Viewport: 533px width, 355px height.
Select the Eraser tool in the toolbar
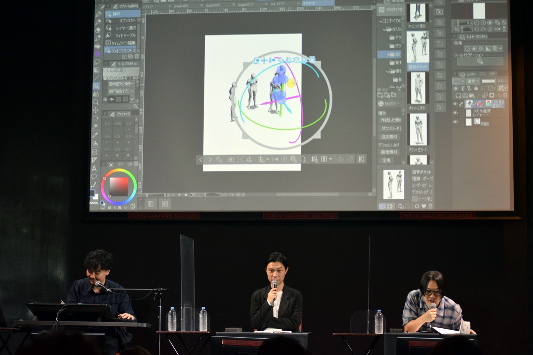click(98, 30)
